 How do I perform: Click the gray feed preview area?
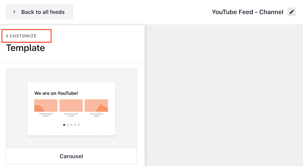(224, 95)
